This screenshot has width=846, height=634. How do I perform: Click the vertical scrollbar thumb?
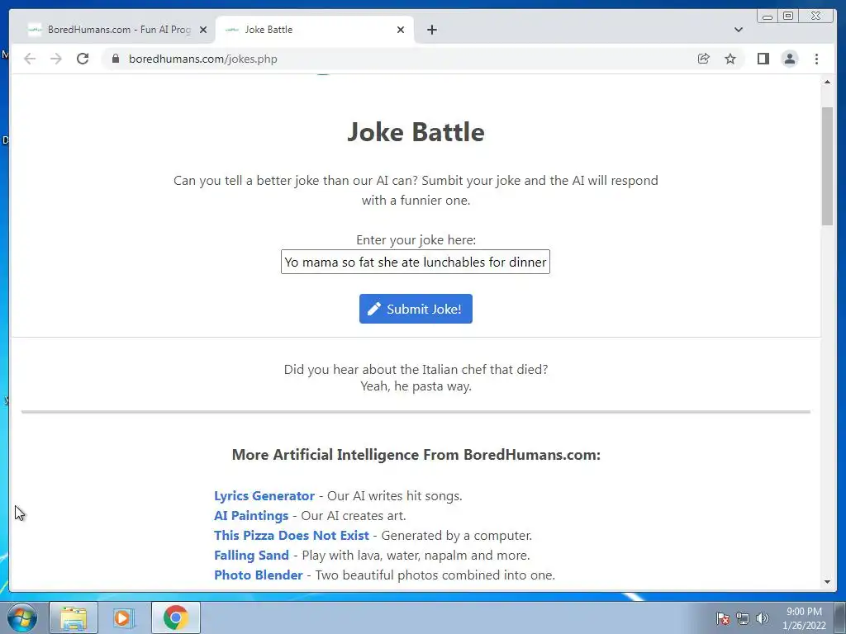click(x=827, y=166)
